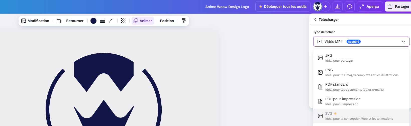The width and height of the screenshot is (411, 126).
Task: Select the JPG file type option
Action: click(x=361, y=58)
